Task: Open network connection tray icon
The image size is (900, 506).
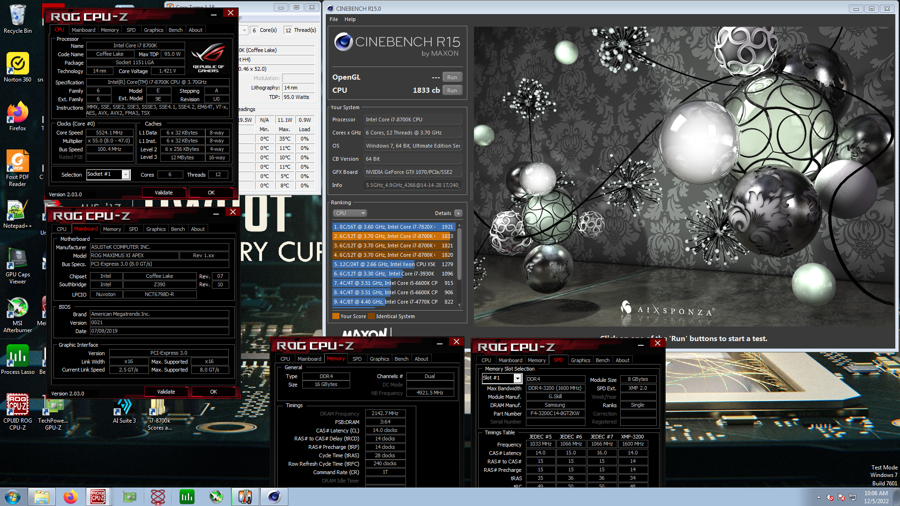Action: point(853,497)
